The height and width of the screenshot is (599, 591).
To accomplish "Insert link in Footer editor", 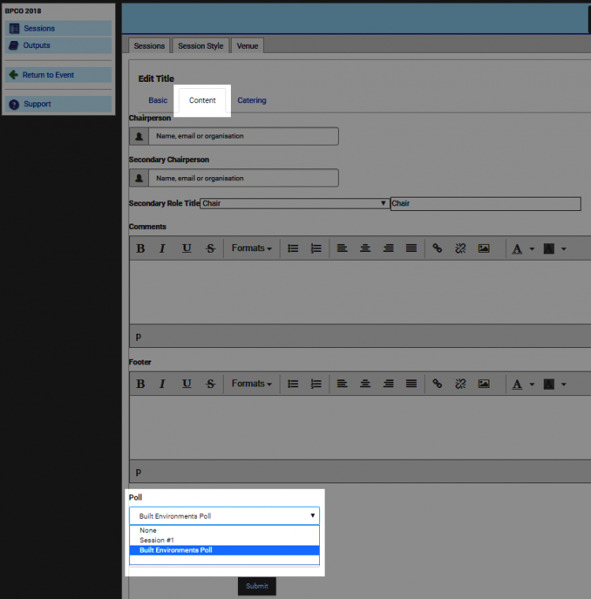I will [x=437, y=383].
